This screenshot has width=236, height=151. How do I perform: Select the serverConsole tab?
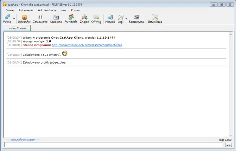[x=18, y=28]
